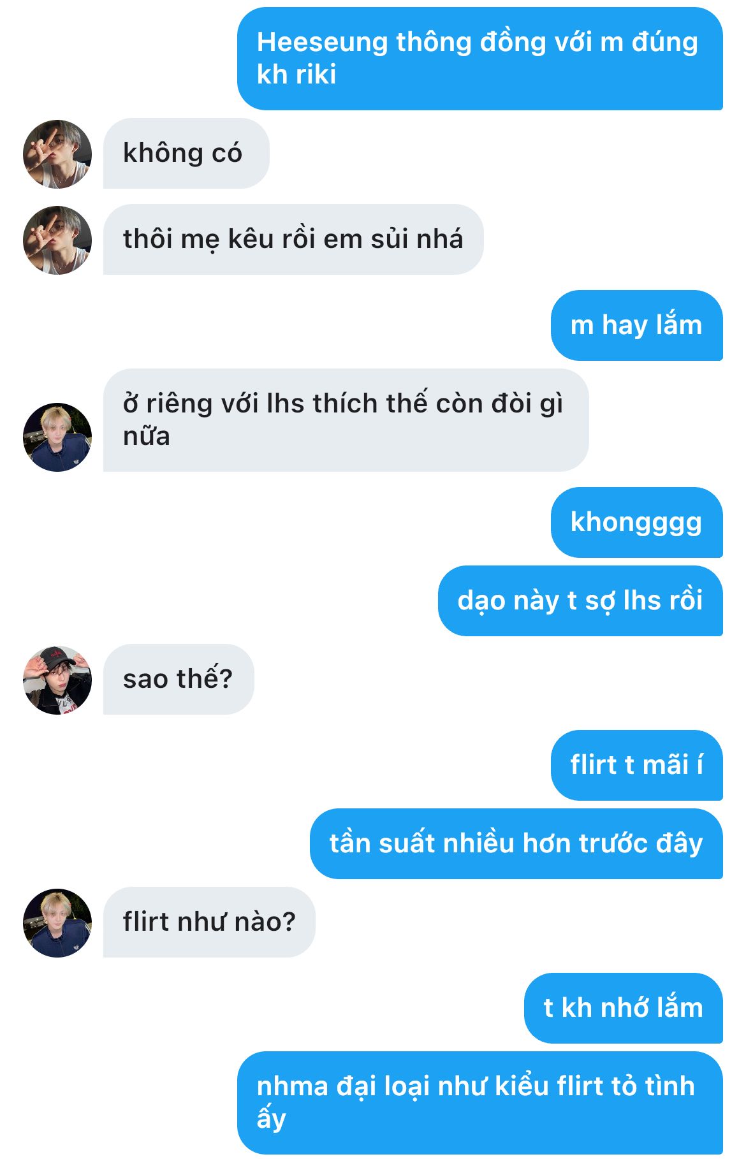Click the "khongggg" sent message

636,523
